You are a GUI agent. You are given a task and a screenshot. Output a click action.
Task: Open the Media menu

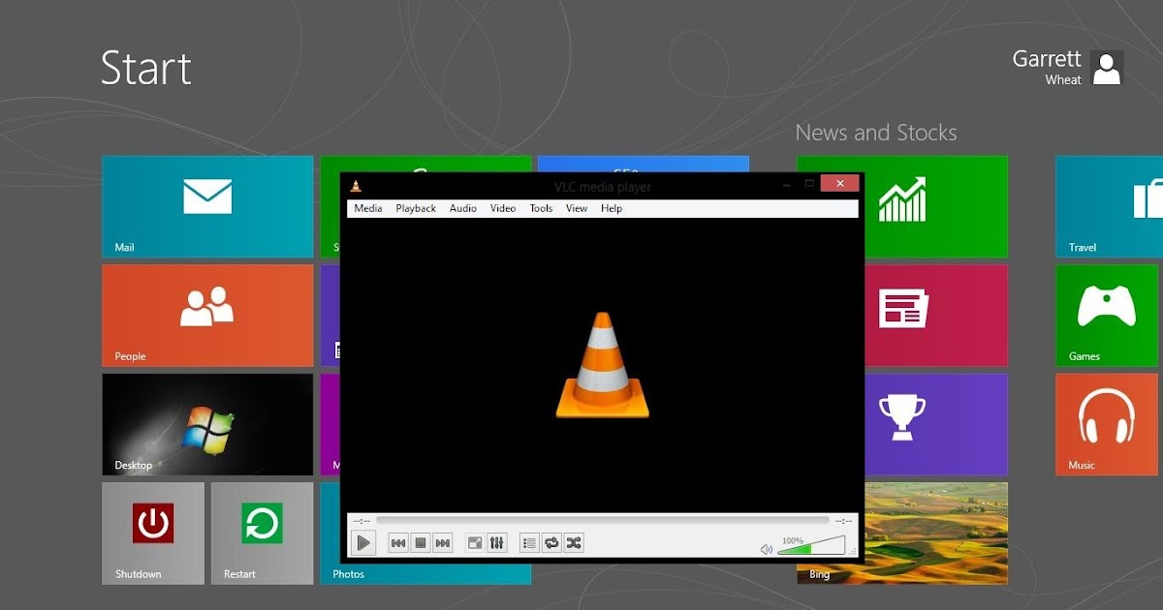[x=368, y=208]
